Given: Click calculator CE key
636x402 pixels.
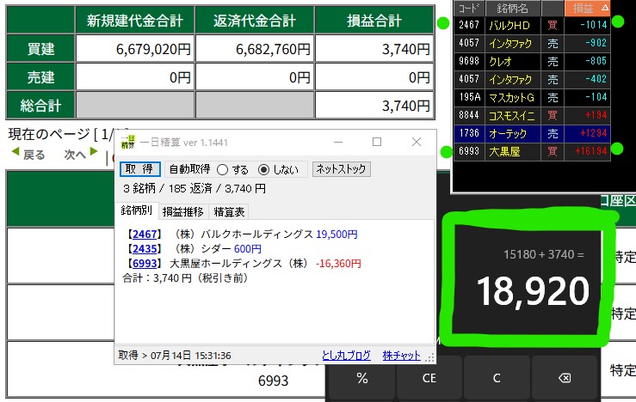Looking at the screenshot, I should pyautogui.click(x=429, y=378).
